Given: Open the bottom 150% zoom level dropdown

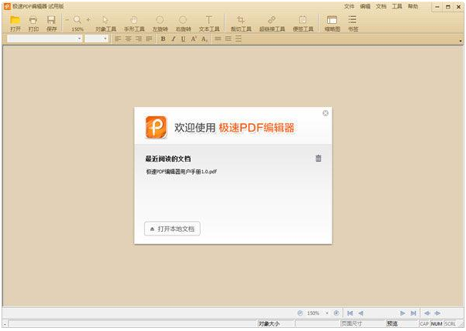Looking at the screenshot, I should click(327, 313).
